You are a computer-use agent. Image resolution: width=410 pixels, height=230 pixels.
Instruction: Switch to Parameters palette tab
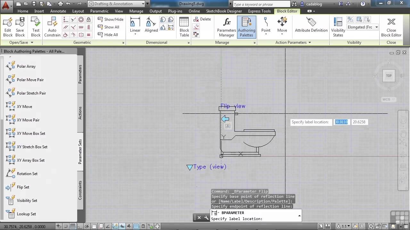tap(80, 74)
